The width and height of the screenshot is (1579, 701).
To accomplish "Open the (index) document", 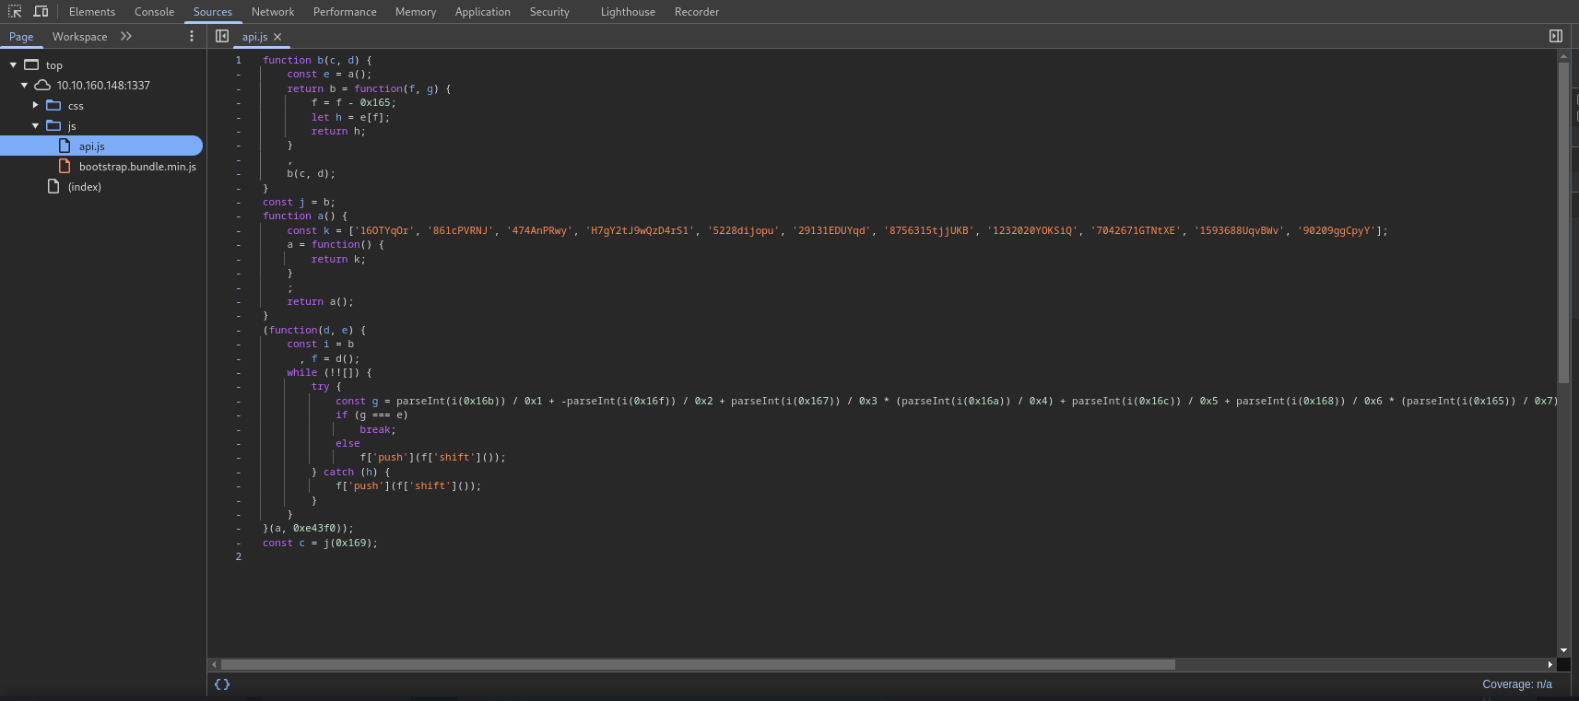I will 84,187.
